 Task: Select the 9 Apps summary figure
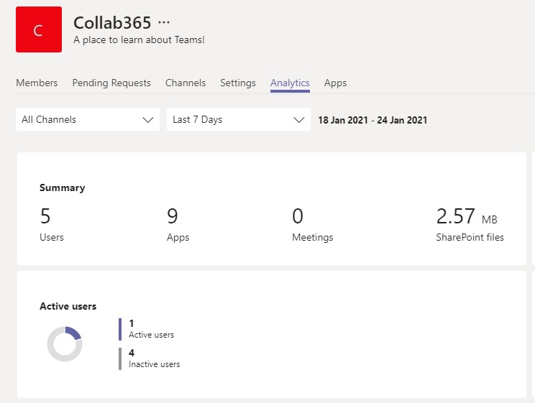pyautogui.click(x=173, y=216)
